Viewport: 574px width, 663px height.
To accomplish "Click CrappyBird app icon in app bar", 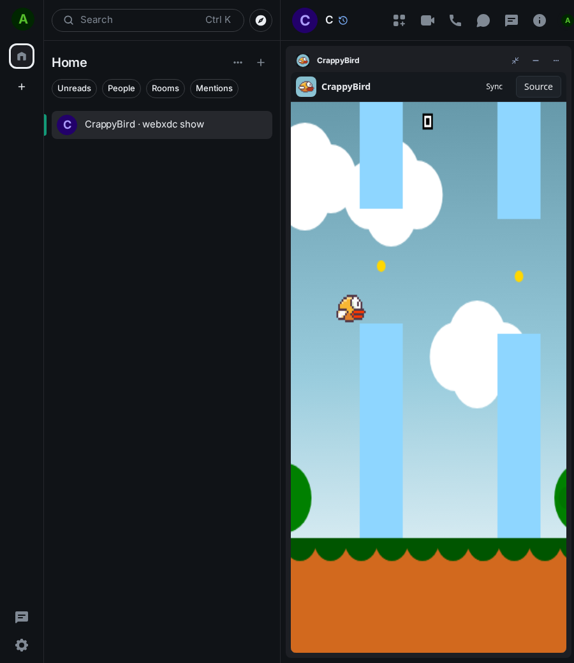I will point(306,87).
